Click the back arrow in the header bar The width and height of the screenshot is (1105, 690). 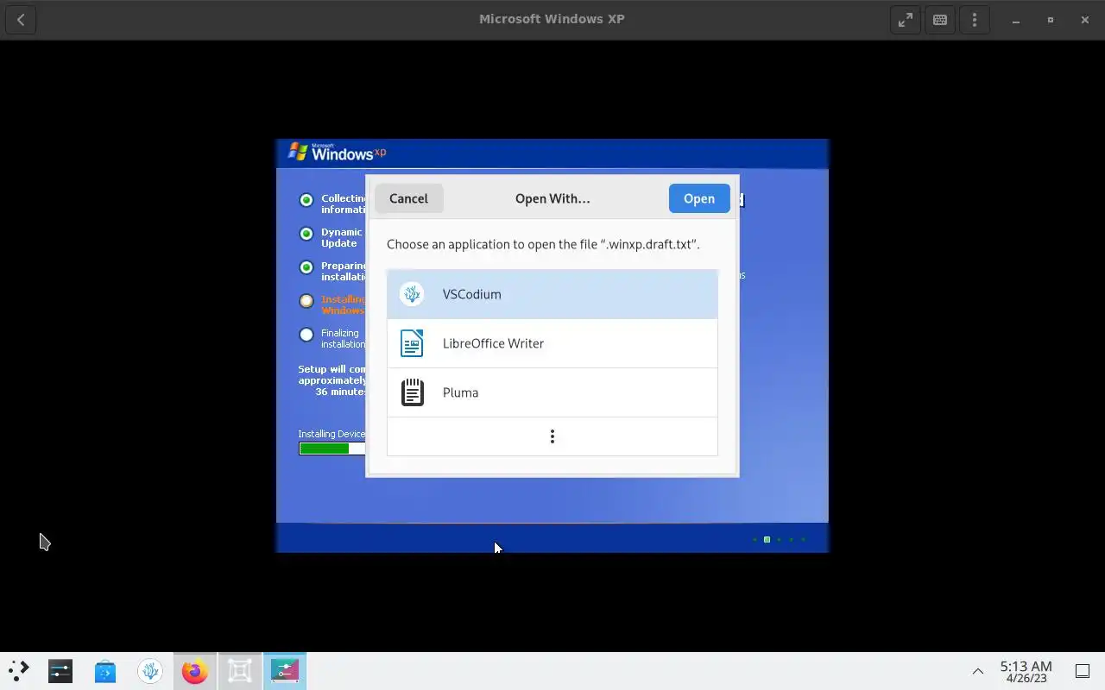[x=21, y=20]
